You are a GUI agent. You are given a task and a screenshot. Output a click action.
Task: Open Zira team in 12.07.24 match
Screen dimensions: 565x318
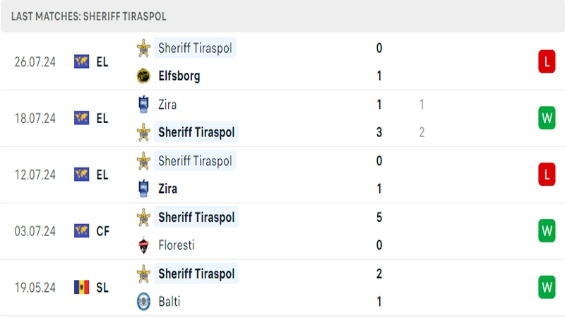(167, 189)
